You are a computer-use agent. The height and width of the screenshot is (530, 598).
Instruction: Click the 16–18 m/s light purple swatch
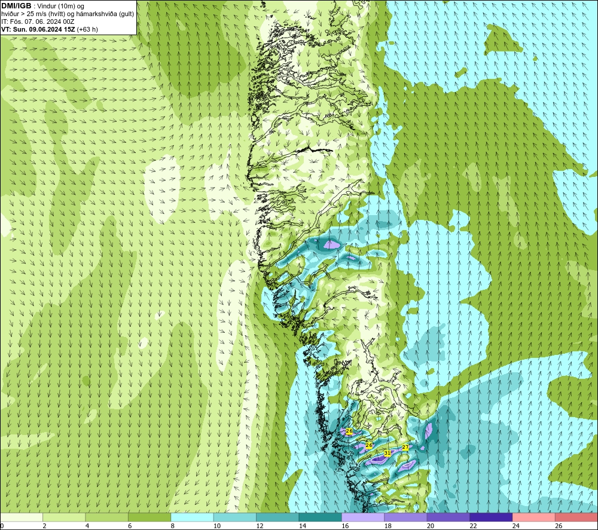(x=363, y=517)
